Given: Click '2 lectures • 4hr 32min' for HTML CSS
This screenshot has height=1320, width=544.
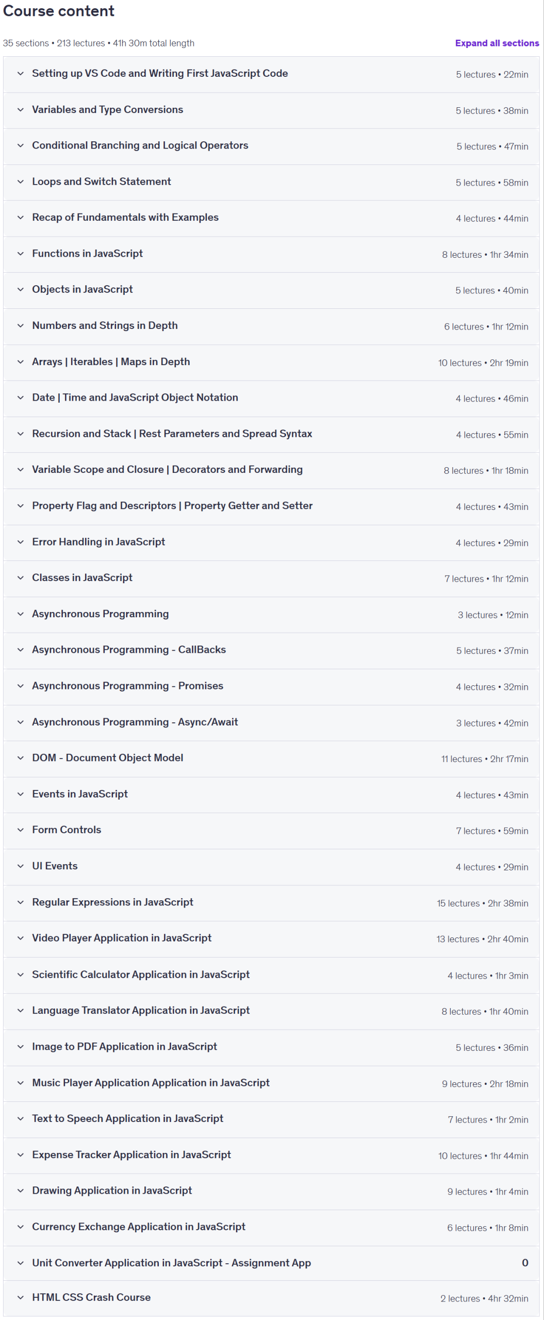Looking at the screenshot, I should point(484,1298).
